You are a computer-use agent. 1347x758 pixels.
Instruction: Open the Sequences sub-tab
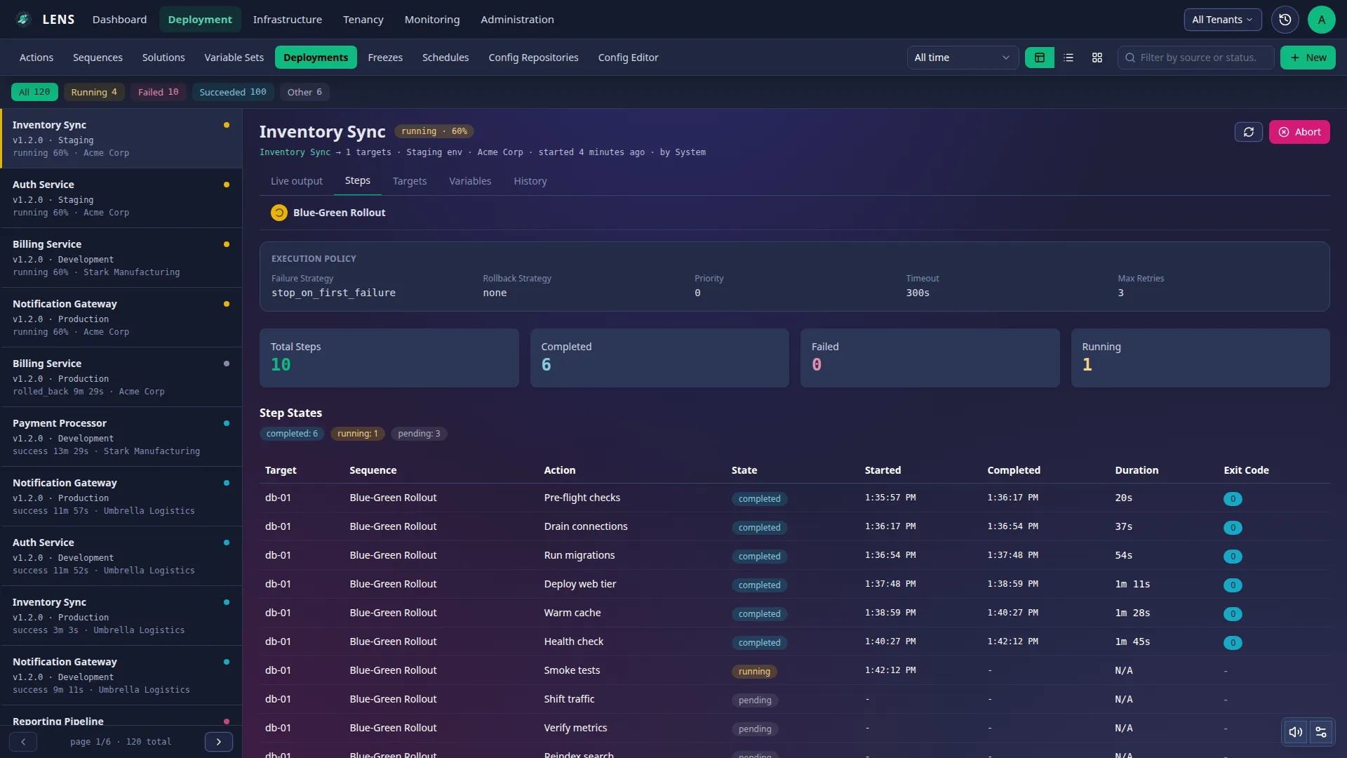[98, 58]
